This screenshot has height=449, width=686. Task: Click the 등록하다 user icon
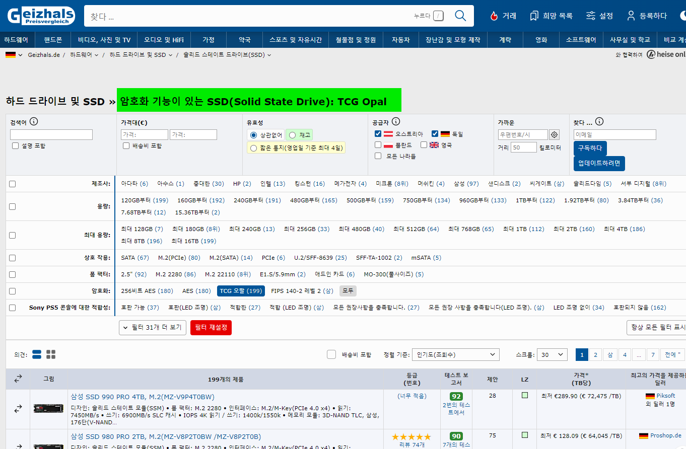631,16
